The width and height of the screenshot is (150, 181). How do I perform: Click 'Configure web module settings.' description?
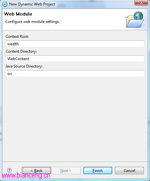point(32,22)
